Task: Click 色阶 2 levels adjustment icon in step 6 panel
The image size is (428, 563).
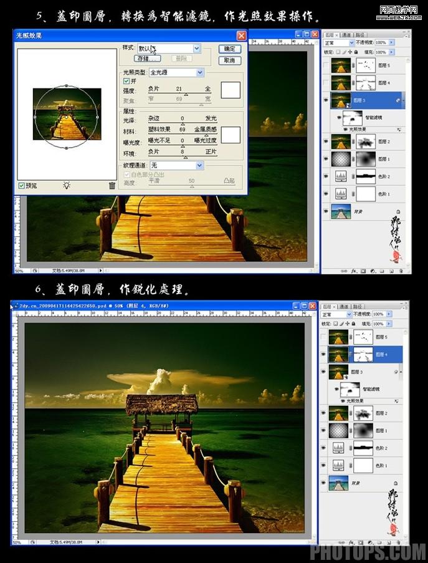Action: coord(338,448)
